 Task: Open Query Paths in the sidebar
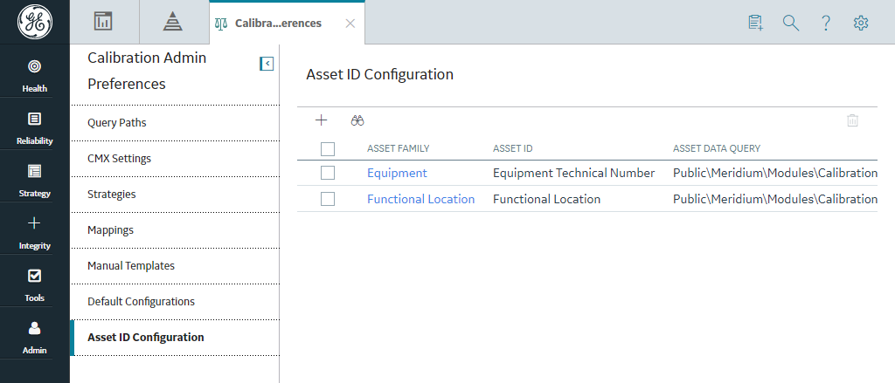pos(175,123)
